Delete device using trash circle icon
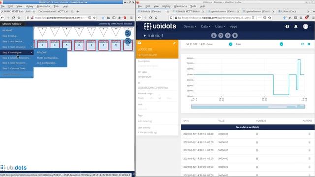Viewport: 315px width, 177px height. click(235, 35)
